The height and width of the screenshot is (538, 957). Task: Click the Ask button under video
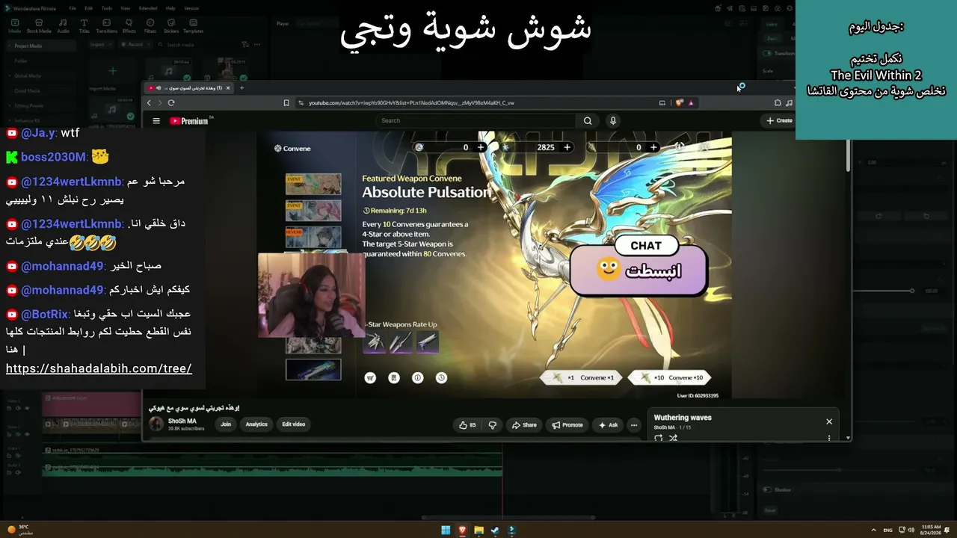pyautogui.click(x=607, y=425)
